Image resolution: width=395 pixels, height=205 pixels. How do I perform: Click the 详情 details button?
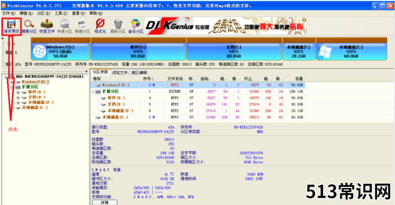point(105,202)
